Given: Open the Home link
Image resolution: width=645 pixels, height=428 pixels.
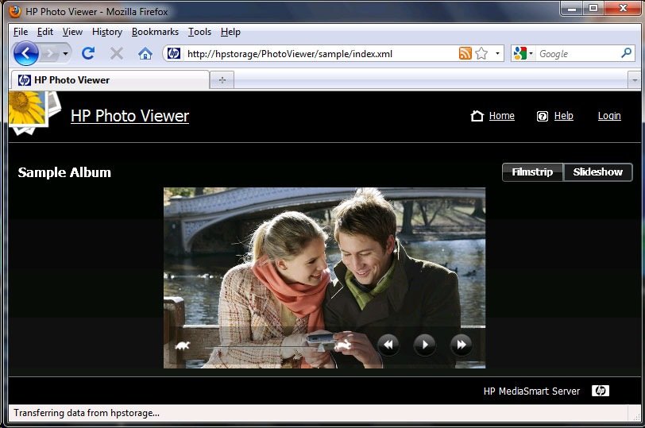Looking at the screenshot, I should pos(501,116).
